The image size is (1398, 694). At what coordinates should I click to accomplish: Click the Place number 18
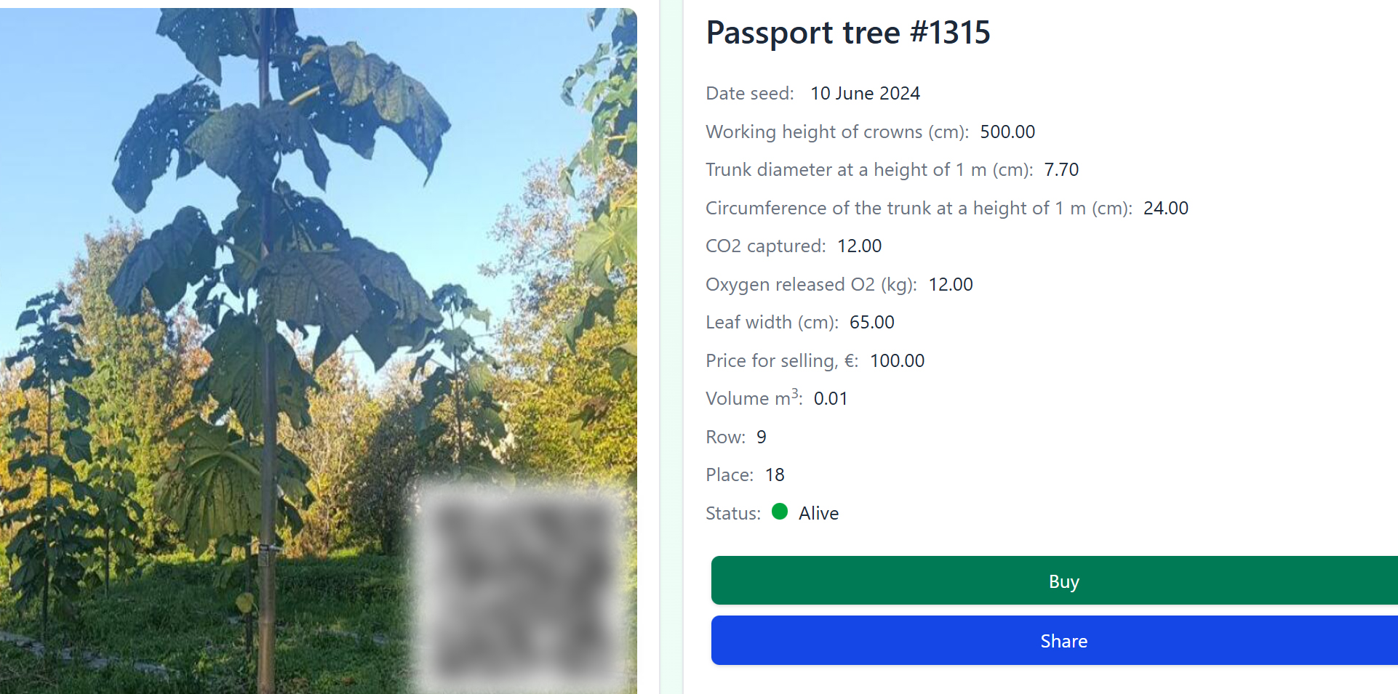(x=775, y=475)
